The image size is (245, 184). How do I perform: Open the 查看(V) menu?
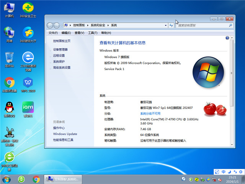[x=79, y=33]
